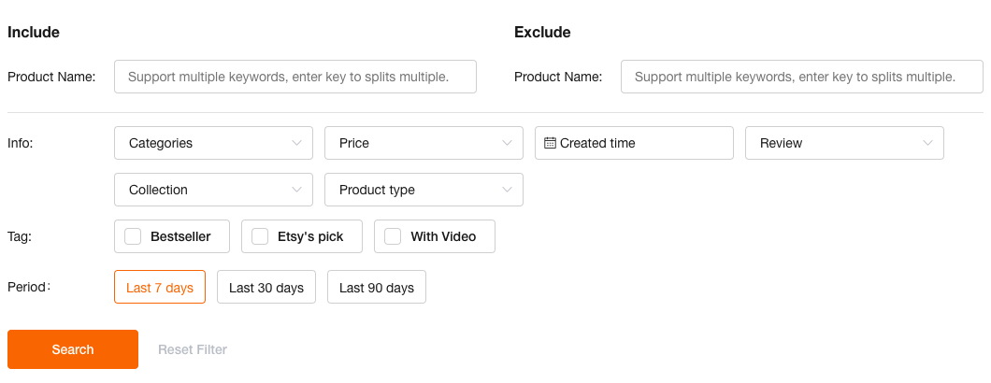Focus the Include Product Name field
The height and width of the screenshot is (383, 991).
(294, 77)
